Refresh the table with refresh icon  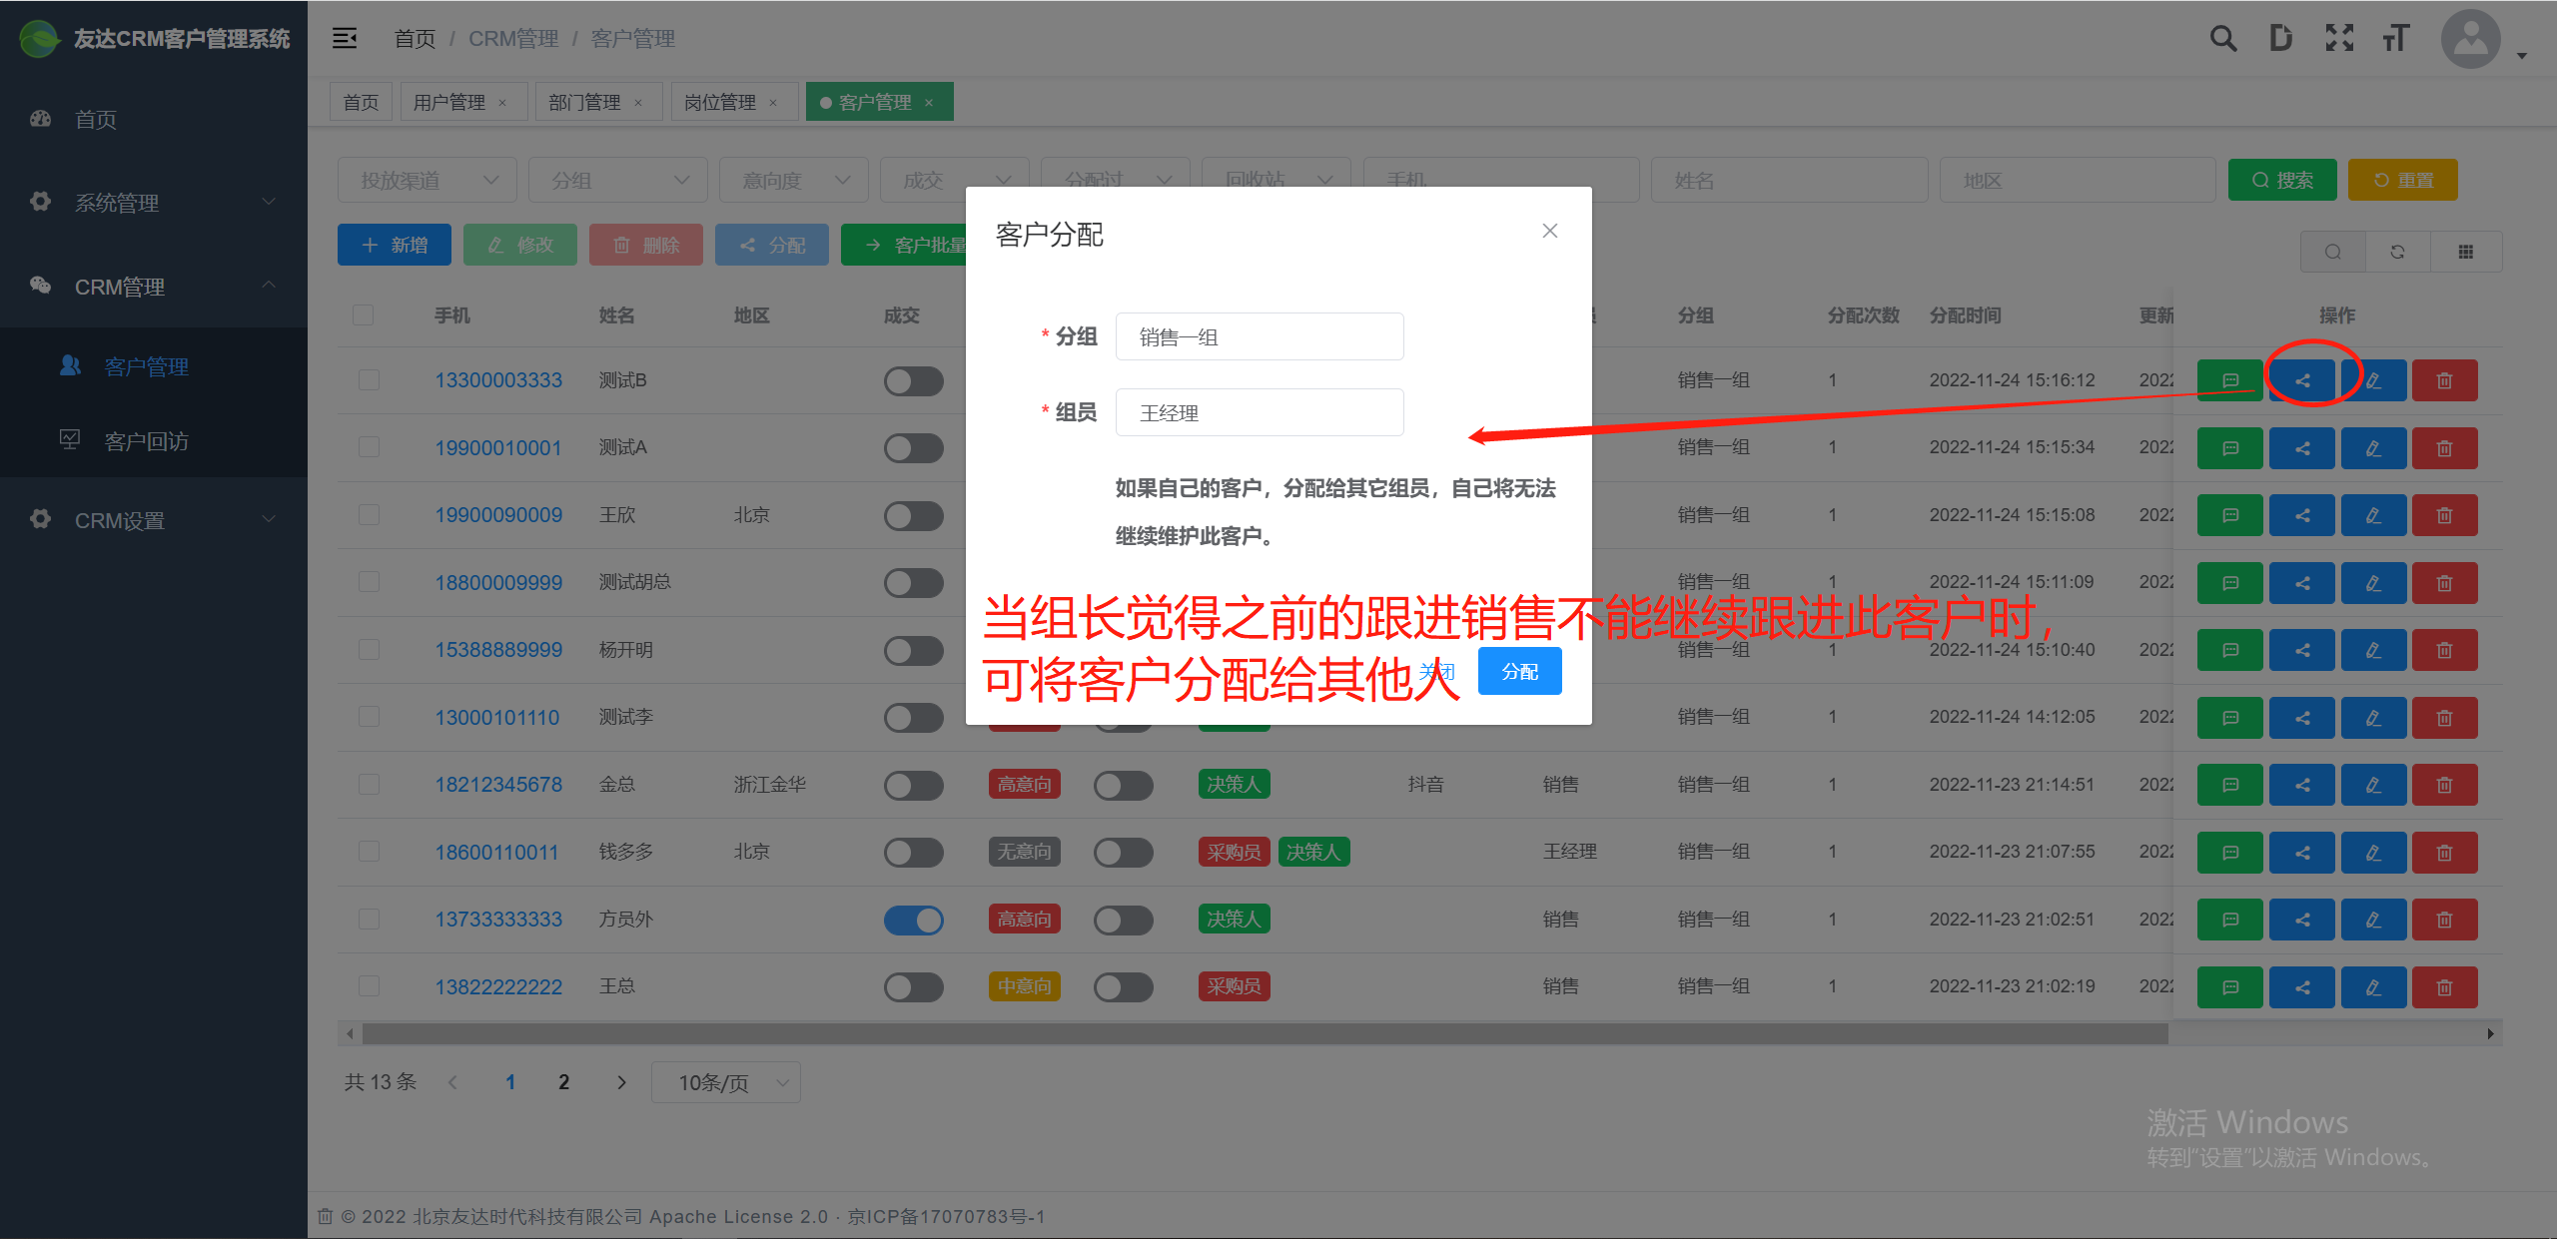click(x=2397, y=252)
